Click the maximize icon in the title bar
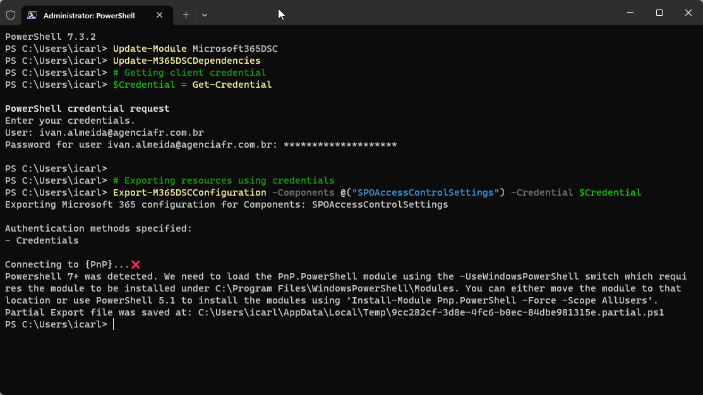703x395 pixels. 659,13
